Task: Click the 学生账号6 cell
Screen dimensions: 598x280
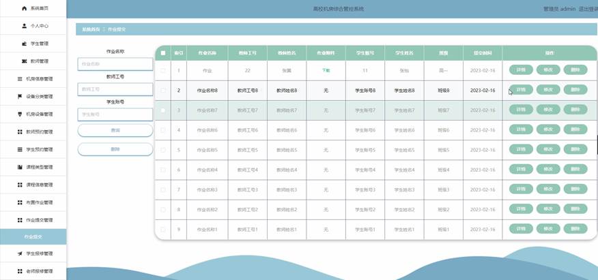Action: pos(365,130)
